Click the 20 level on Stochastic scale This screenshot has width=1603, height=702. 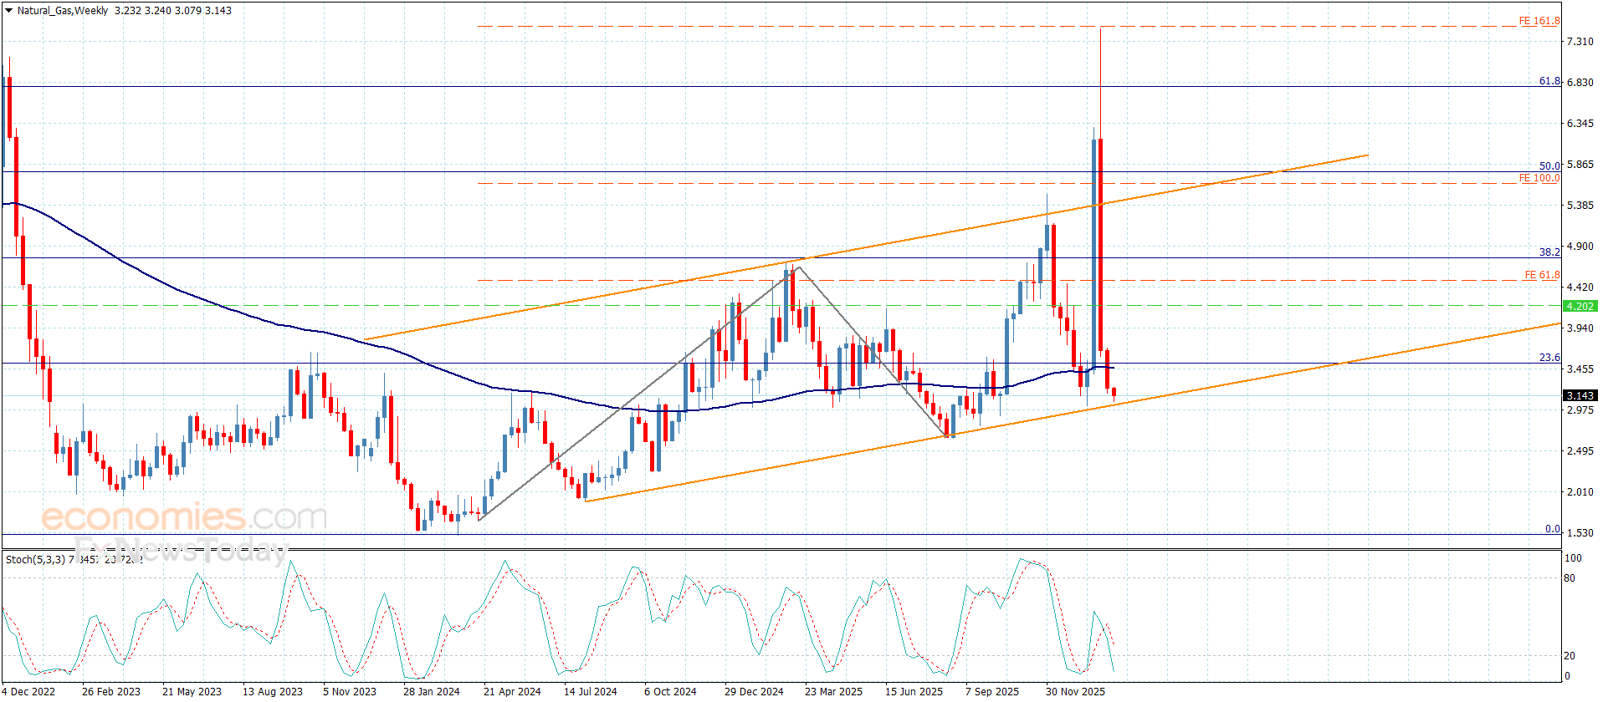1570,656
